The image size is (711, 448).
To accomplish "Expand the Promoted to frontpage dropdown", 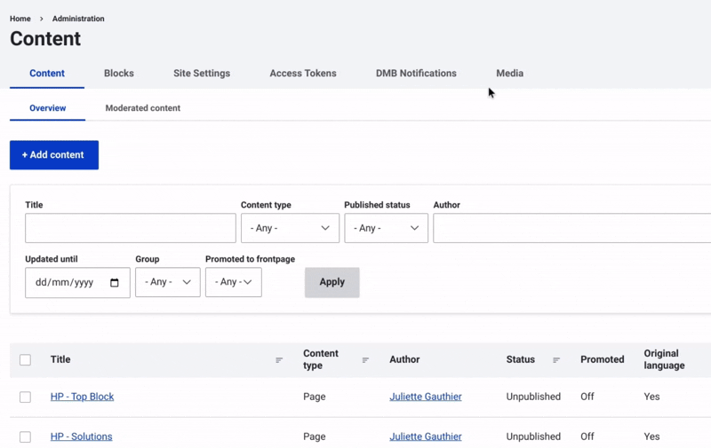I will tap(233, 282).
